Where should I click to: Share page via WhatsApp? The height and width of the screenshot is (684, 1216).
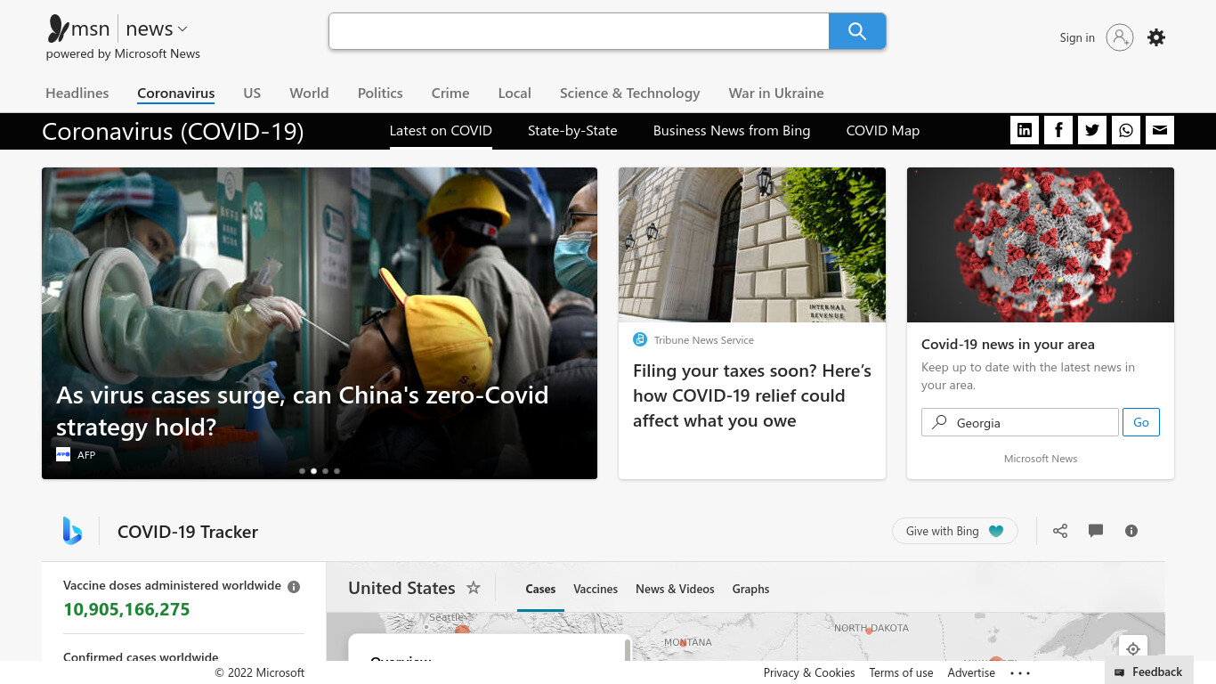[x=1126, y=130]
